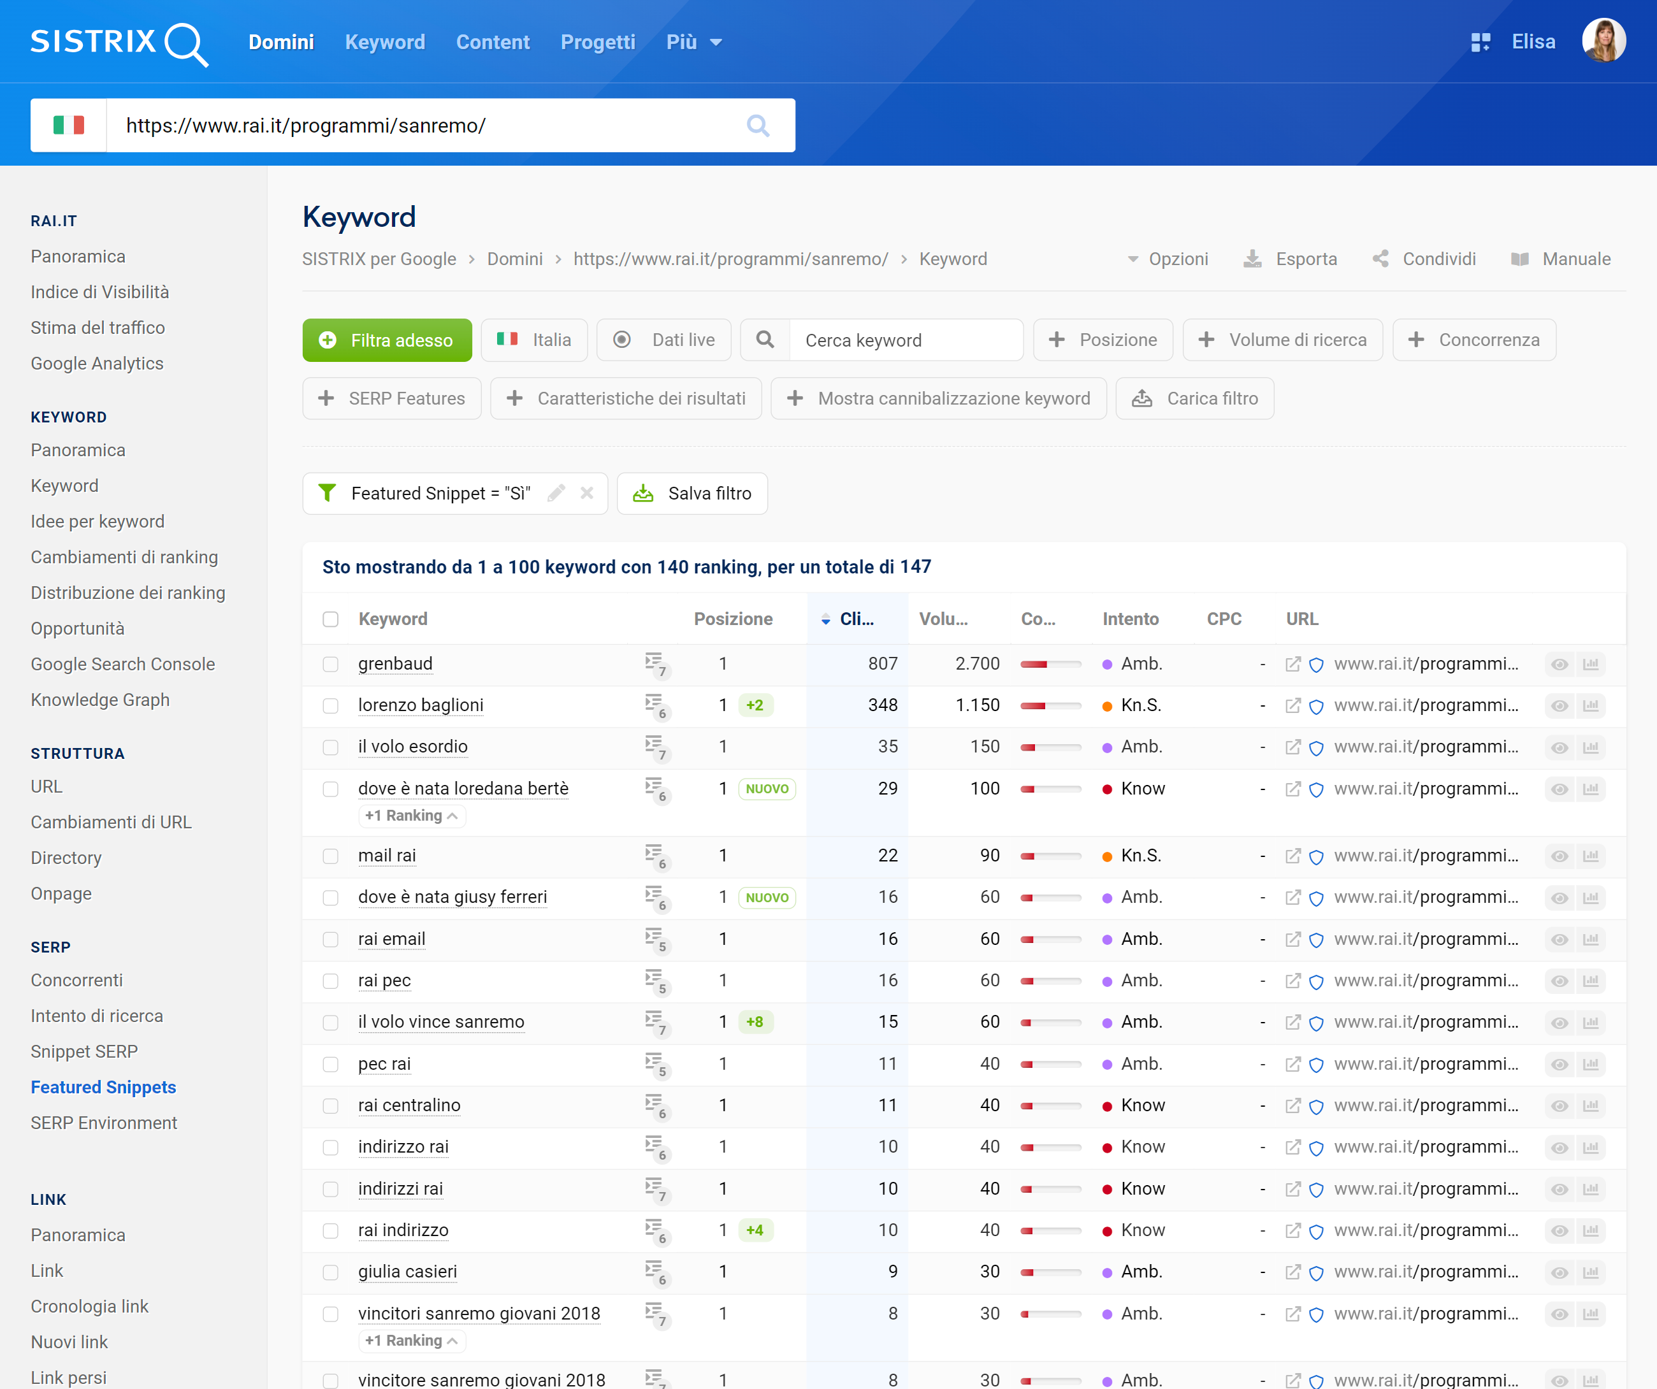Show history chart for giulia casieri
The width and height of the screenshot is (1657, 1389).
[x=1591, y=1272]
